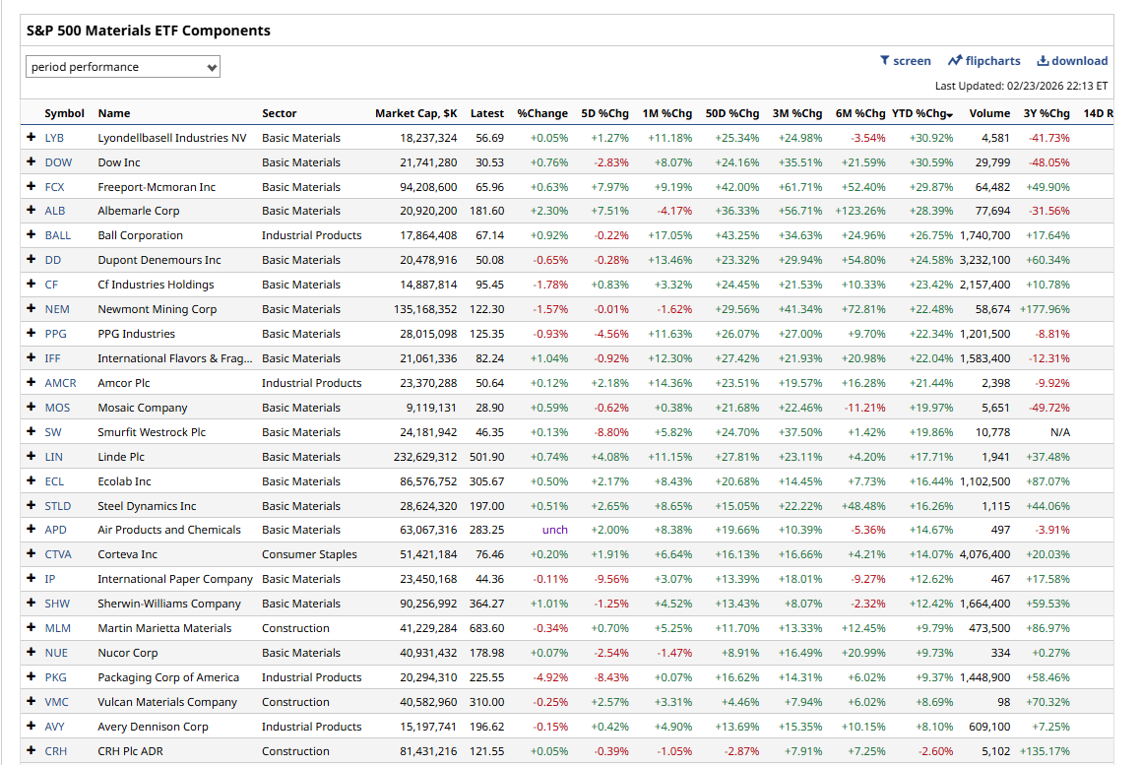Click plus icon beside BALL
The height and width of the screenshot is (765, 1141).
[x=32, y=235]
